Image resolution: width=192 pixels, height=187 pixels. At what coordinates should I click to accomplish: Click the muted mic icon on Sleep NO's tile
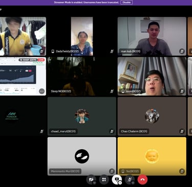click(x=112, y=91)
